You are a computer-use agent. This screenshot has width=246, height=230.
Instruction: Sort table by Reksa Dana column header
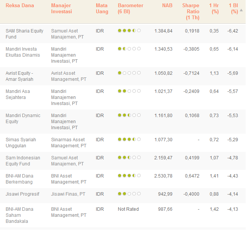coord(20,6)
